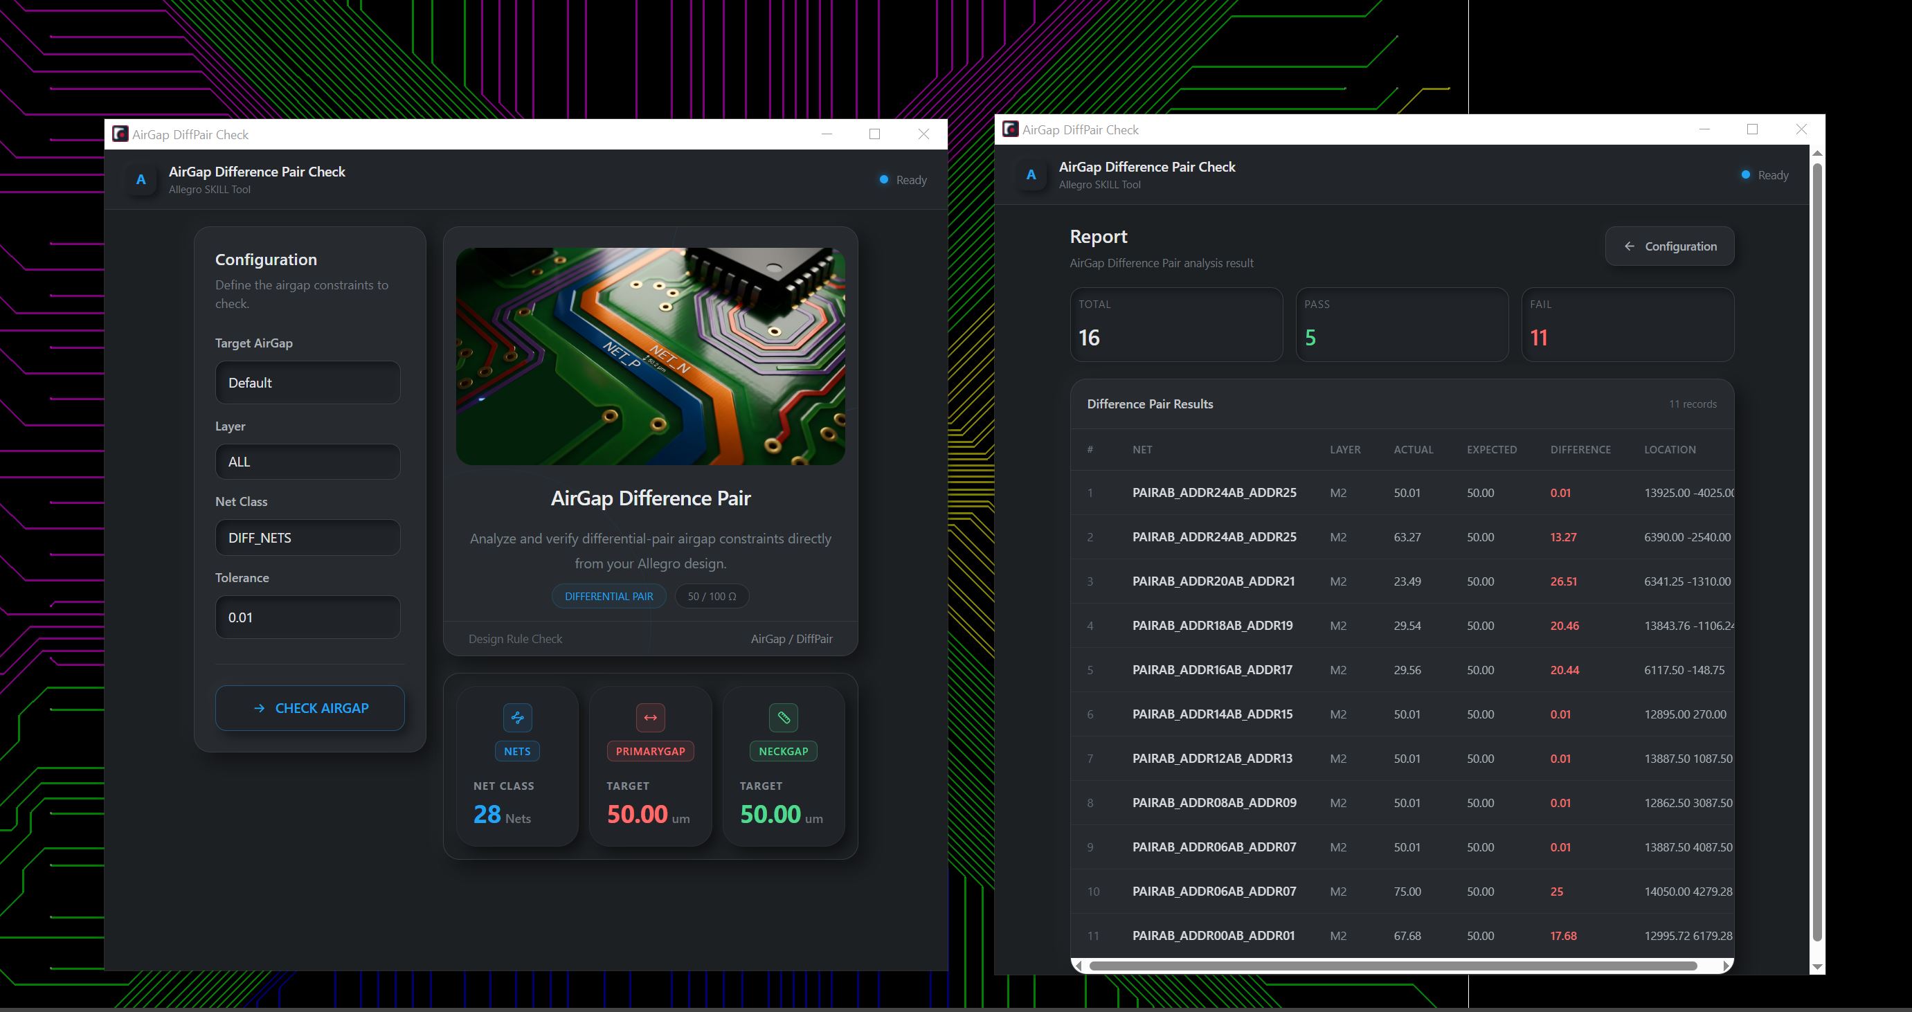The width and height of the screenshot is (1912, 1012).
Task: Click the FAIL 11 summary card
Action: [1627, 325]
